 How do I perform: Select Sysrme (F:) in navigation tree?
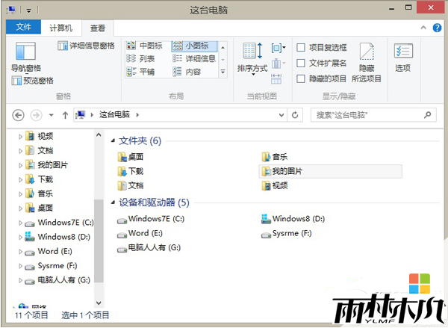pyautogui.click(x=51, y=266)
